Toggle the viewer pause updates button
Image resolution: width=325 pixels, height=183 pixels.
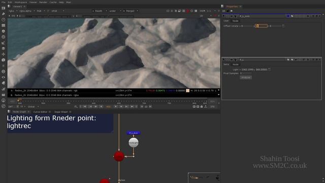coord(196,11)
